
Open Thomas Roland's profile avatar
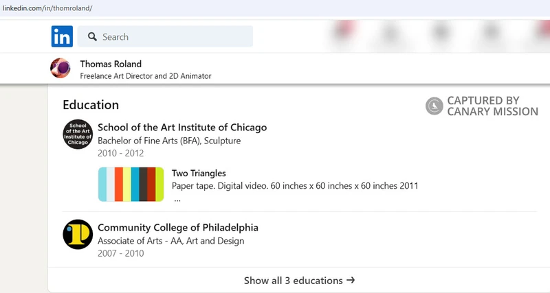pyautogui.click(x=60, y=68)
